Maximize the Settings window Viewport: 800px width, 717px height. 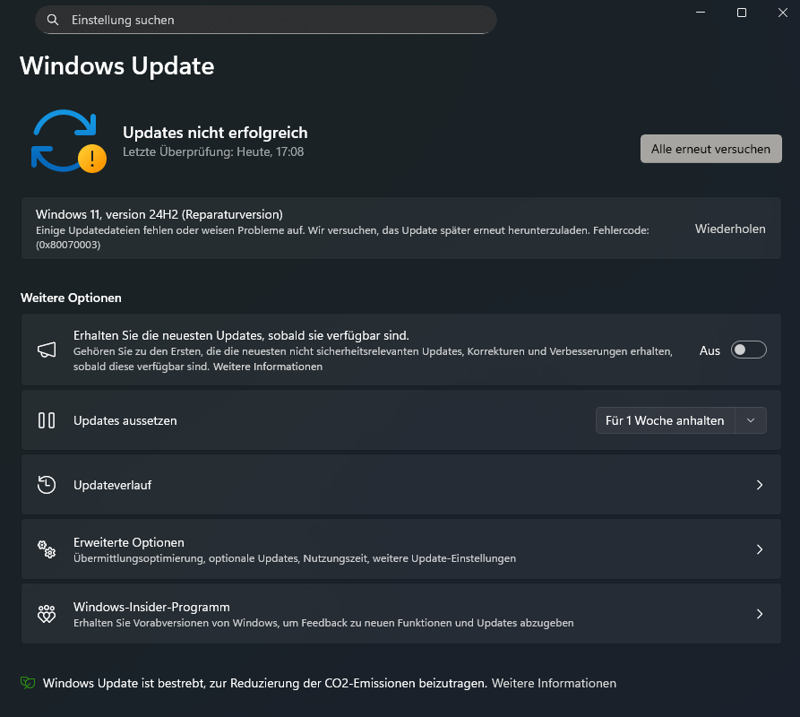tap(742, 13)
